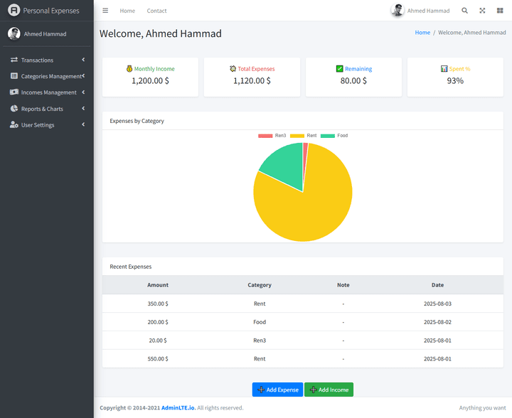
Task: Expand the Transactions sidebar menu chevron
Action: pyautogui.click(x=83, y=60)
